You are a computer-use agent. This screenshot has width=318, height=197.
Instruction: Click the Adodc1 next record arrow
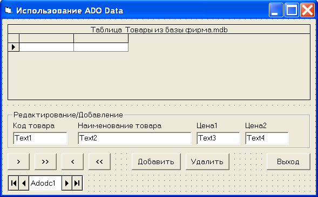coord(67,183)
